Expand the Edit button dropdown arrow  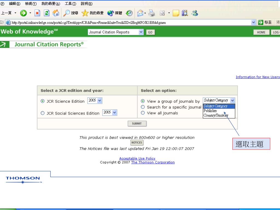[169, 13]
